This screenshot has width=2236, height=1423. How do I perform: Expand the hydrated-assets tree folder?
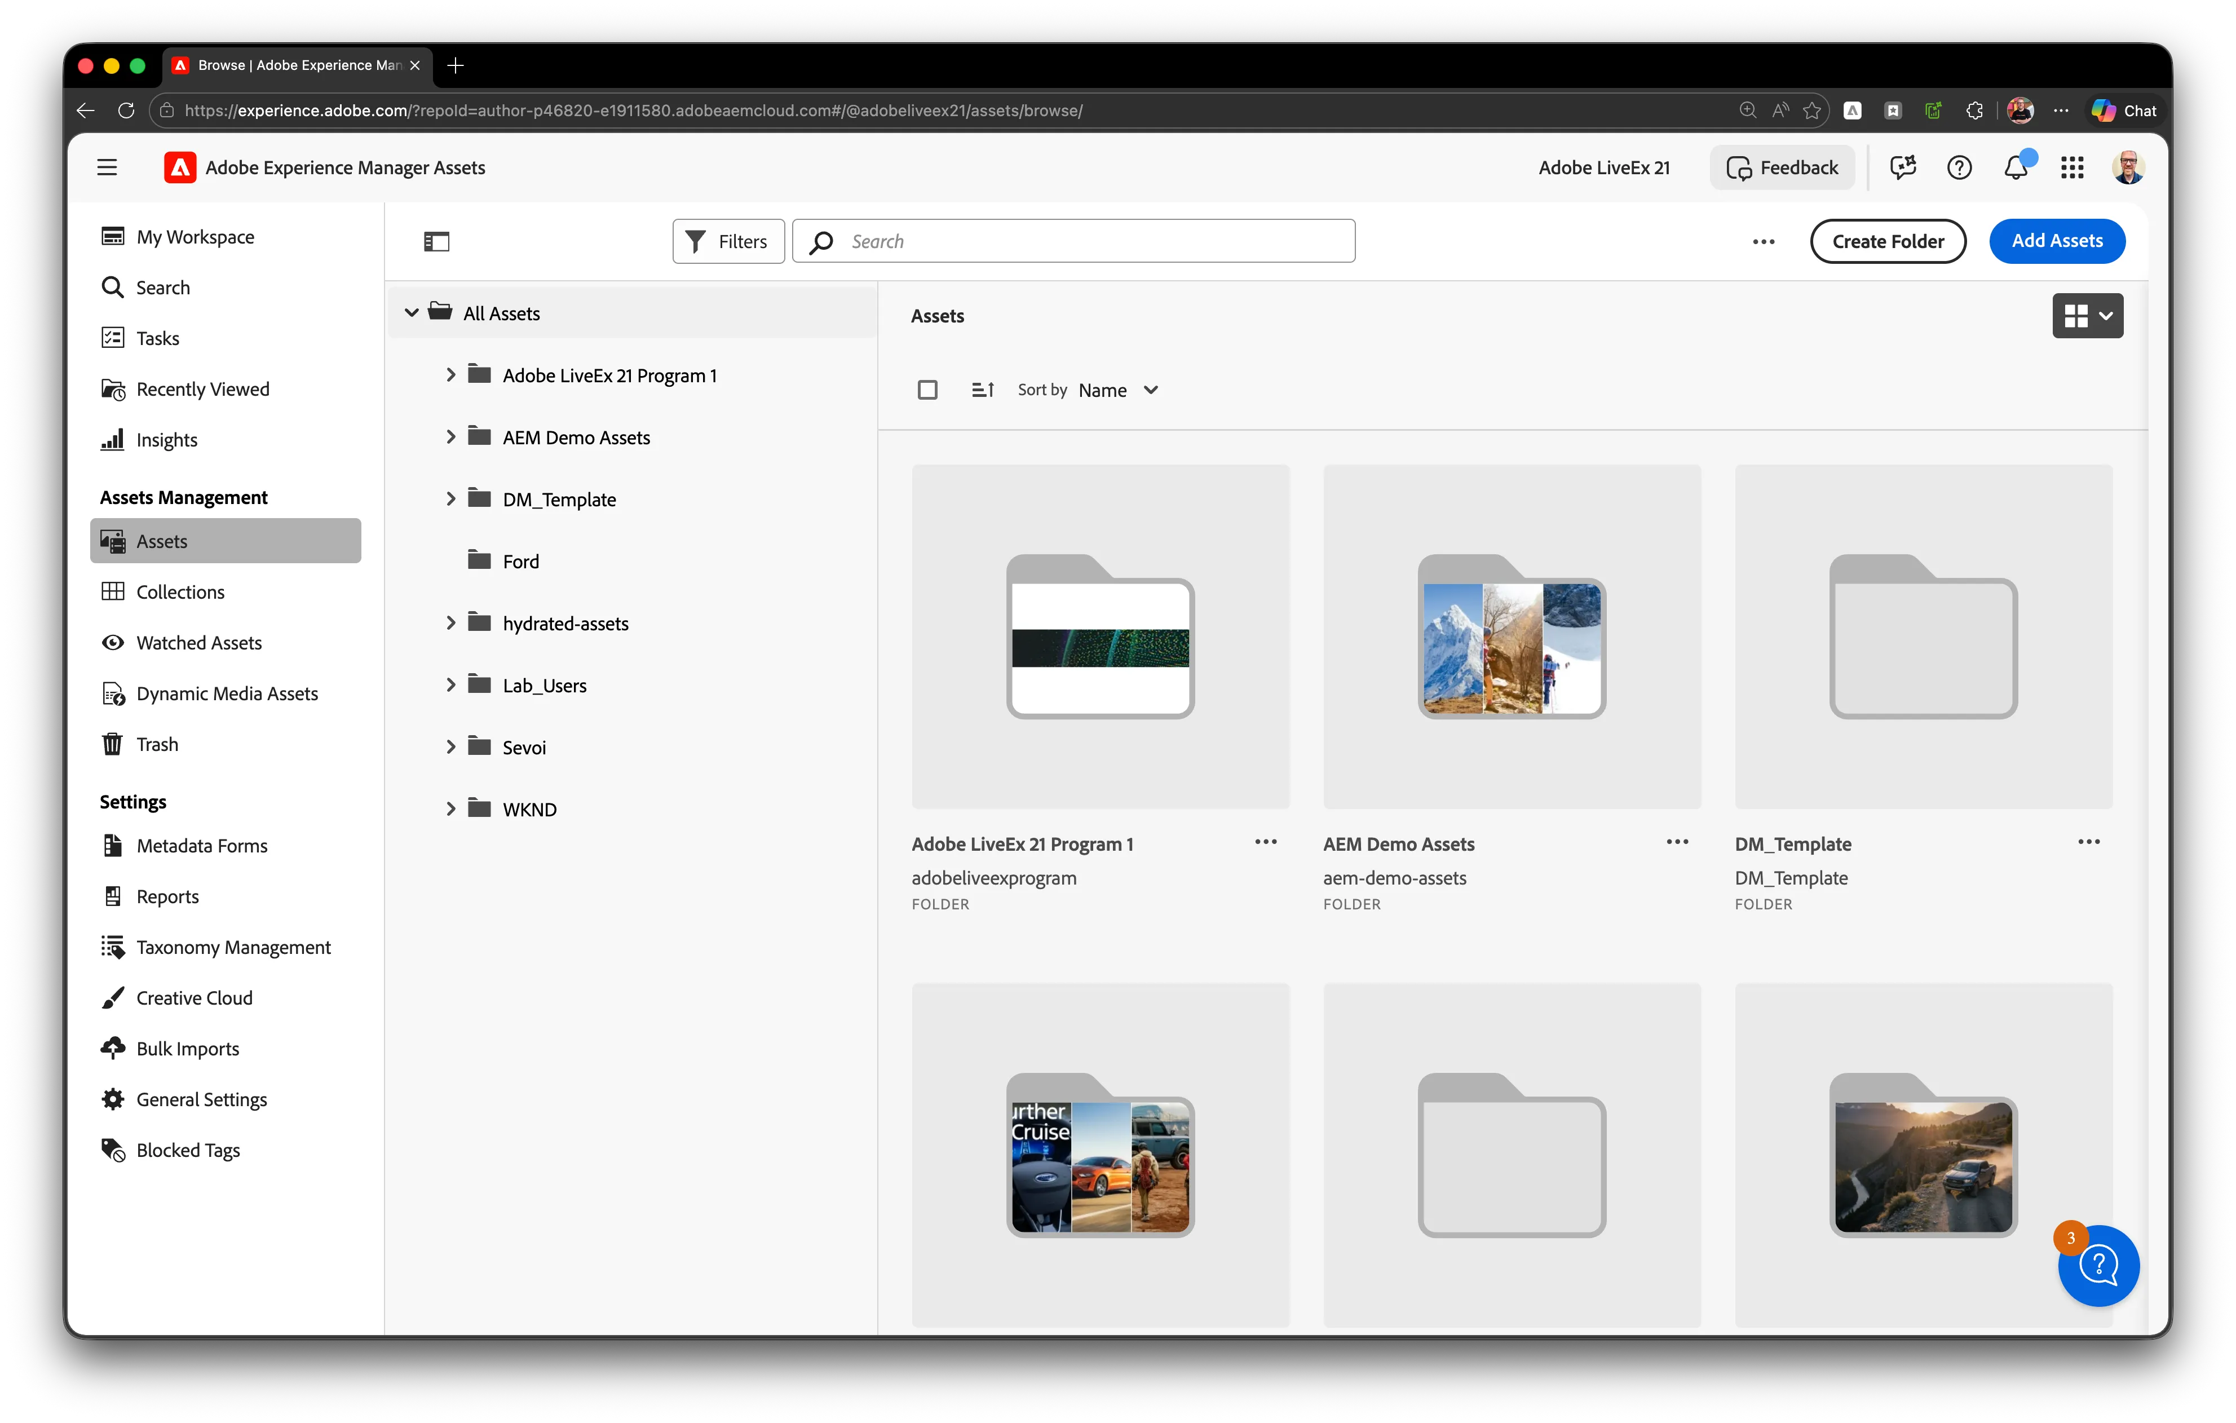tap(450, 622)
